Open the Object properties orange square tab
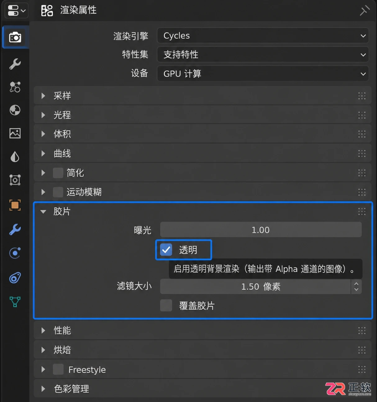Screen dimensions: 377x402 (15, 205)
